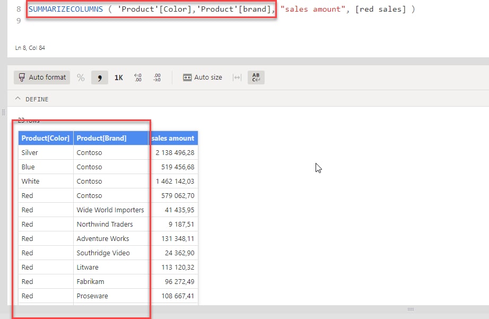Click the Adventure Works cell
489x319 pixels.
pos(111,239)
